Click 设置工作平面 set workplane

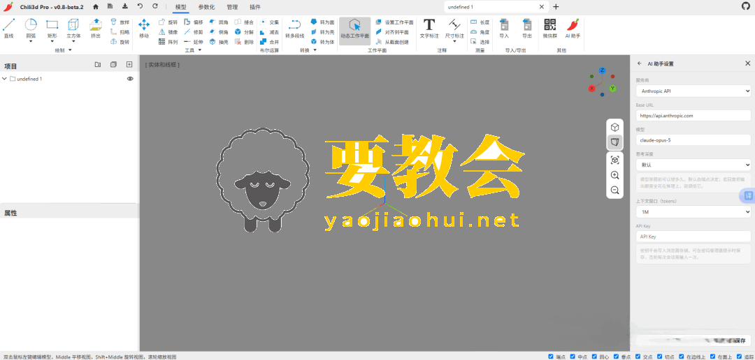coord(394,22)
